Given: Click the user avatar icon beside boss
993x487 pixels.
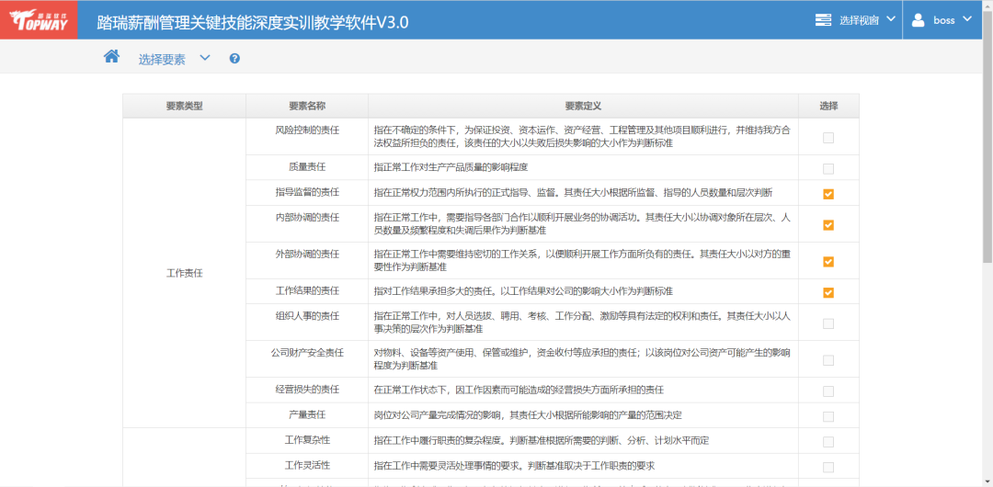Looking at the screenshot, I should coord(918,20).
